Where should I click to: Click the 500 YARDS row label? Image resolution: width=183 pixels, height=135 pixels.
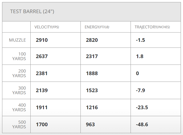click(19, 124)
